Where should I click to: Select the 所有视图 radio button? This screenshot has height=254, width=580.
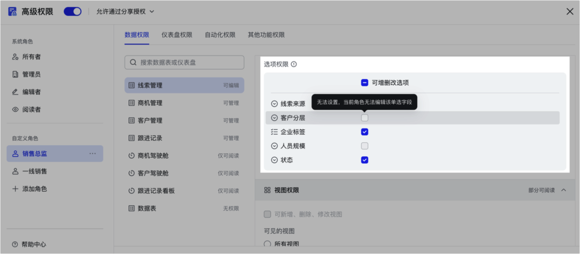pyautogui.click(x=267, y=244)
